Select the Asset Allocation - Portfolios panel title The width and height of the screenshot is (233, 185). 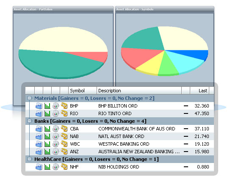[33, 9]
